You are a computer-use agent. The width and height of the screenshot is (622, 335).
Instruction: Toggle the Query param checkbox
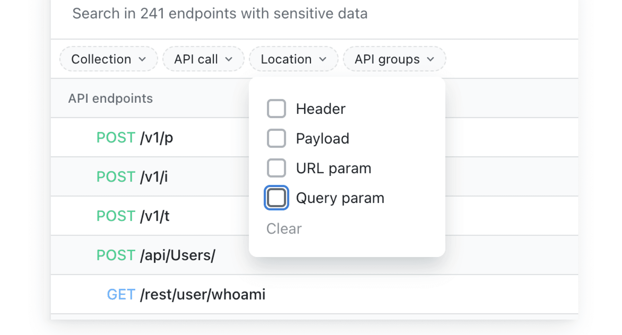pyautogui.click(x=276, y=198)
